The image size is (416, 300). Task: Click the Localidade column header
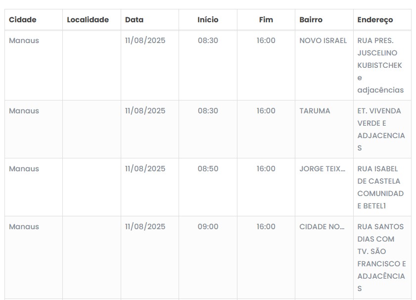[x=88, y=20]
